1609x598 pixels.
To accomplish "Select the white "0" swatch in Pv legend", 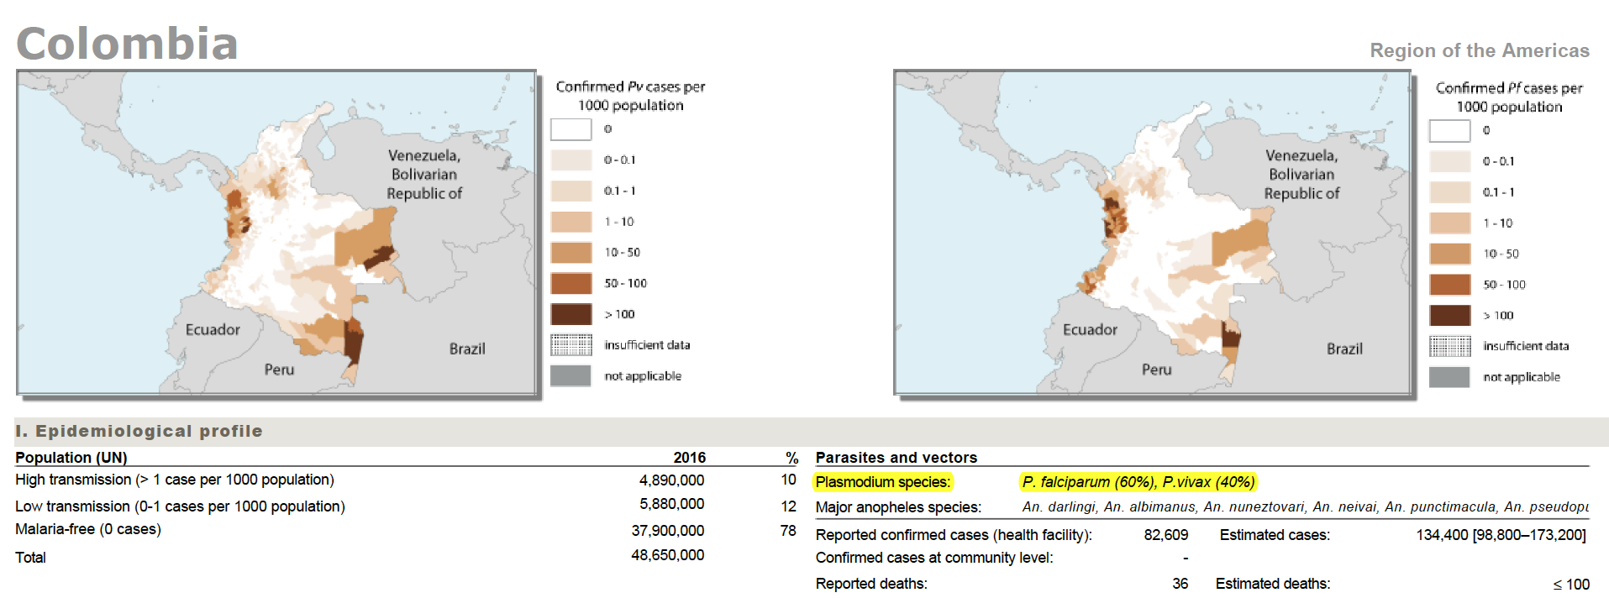I will [571, 129].
